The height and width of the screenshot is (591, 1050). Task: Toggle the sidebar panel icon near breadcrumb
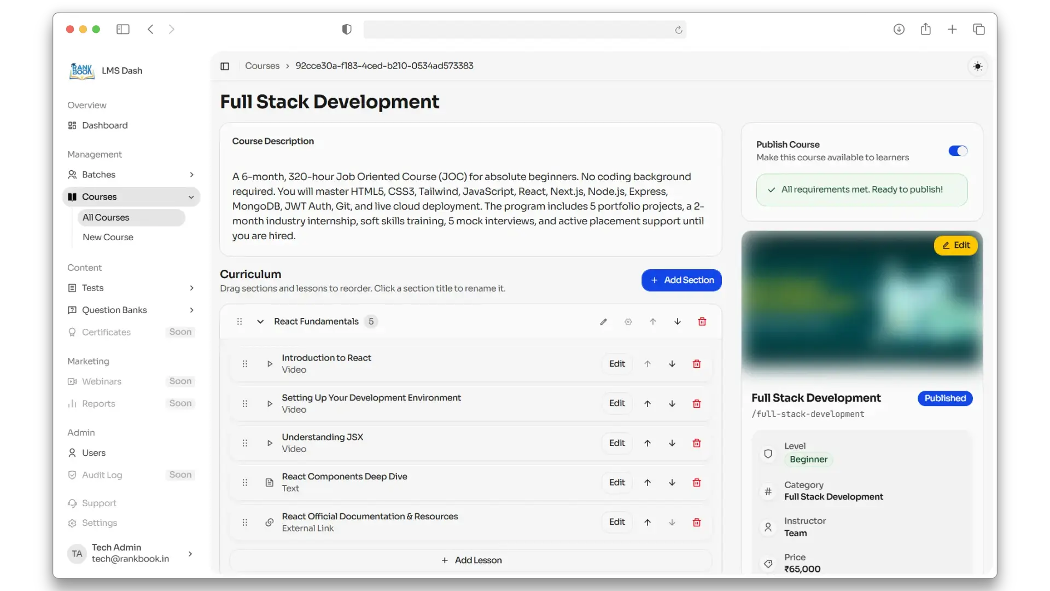(225, 66)
